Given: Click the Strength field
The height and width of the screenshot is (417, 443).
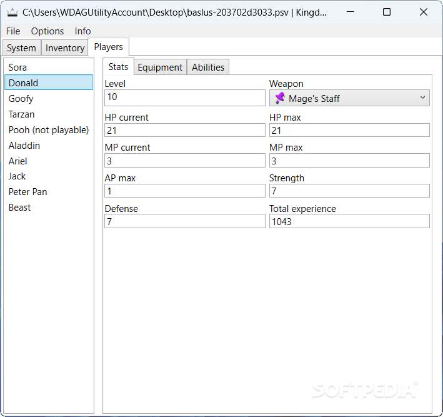Looking at the screenshot, I should [349, 191].
